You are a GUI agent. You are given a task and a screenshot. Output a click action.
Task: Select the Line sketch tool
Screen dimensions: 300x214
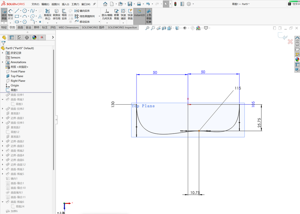coord(17,11)
